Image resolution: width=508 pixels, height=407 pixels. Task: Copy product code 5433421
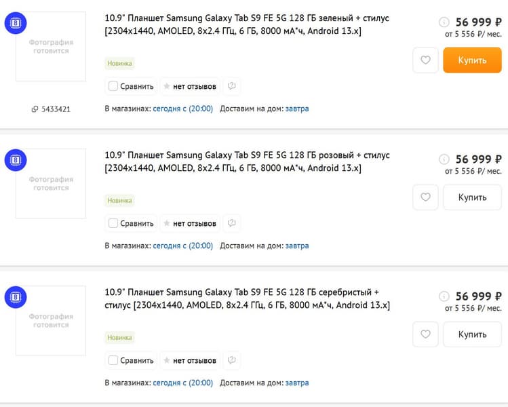click(52, 109)
